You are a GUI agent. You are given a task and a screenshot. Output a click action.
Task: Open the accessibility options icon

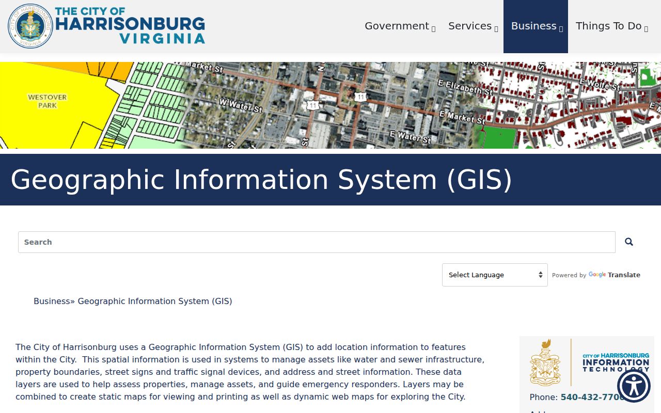tap(634, 386)
